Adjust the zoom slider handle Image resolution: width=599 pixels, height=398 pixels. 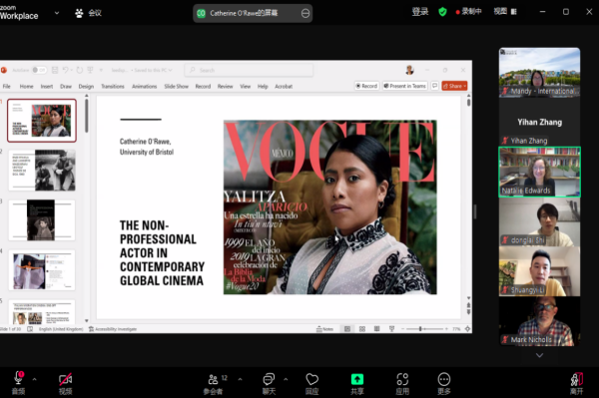420,329
